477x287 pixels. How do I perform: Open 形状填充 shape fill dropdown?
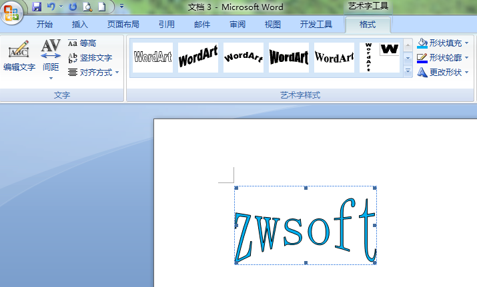pyautogui.click(x=443, y=43)
